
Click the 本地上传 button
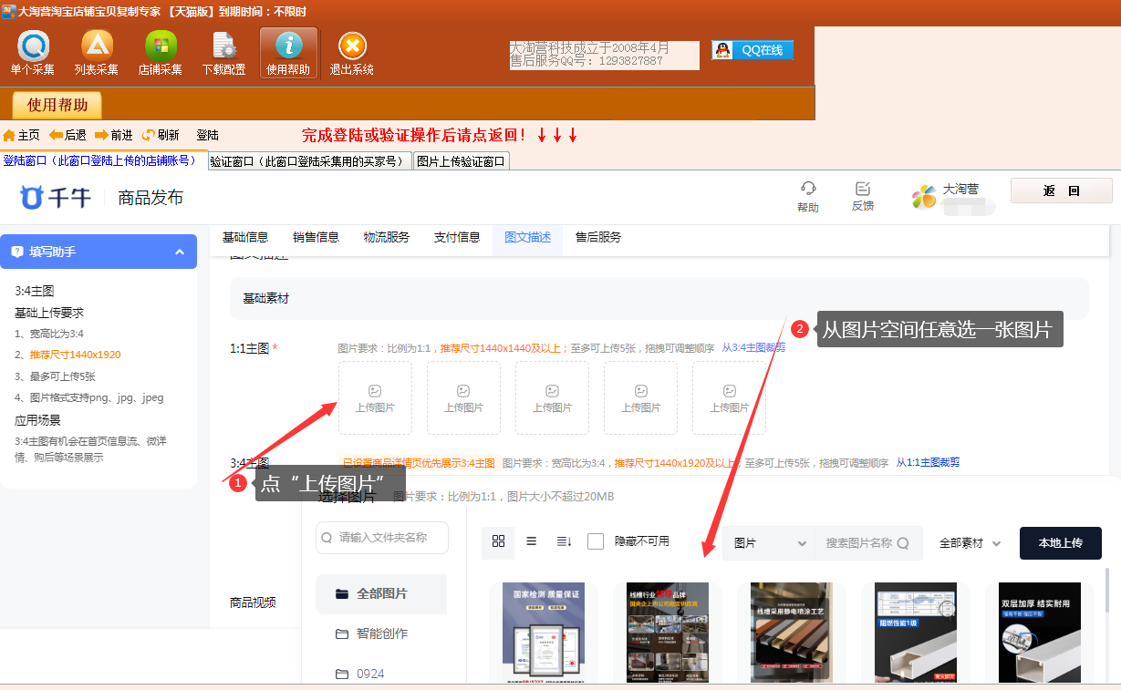tap(1060, 543)
